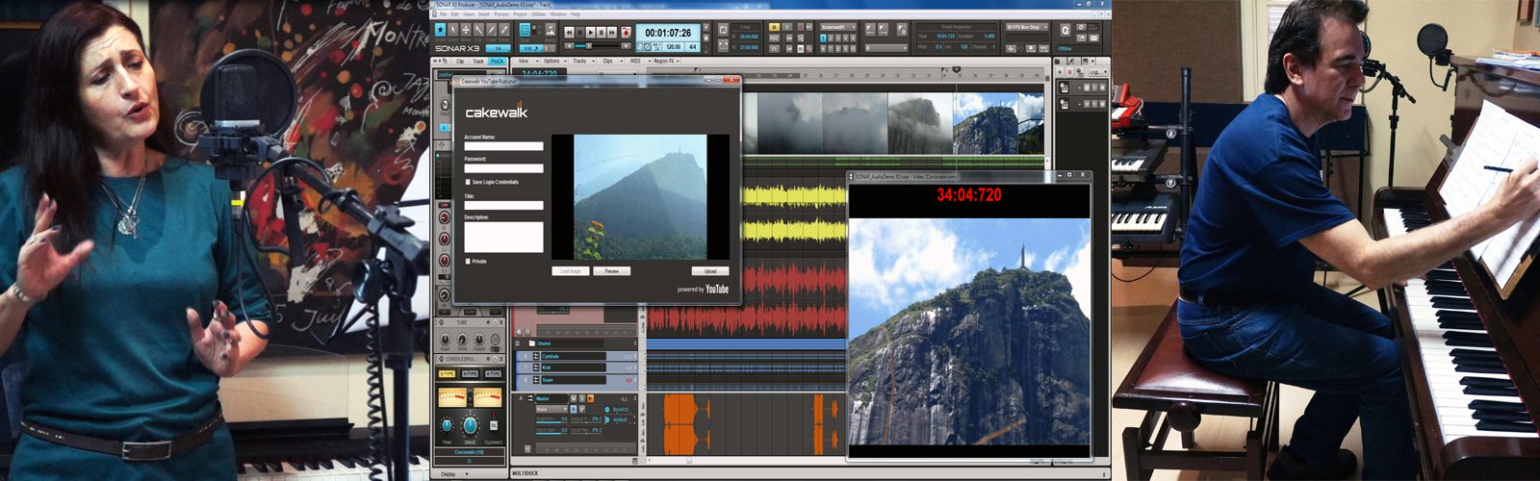
Task: Adjust the console emulator DRIVE knob
Action: 470,425
